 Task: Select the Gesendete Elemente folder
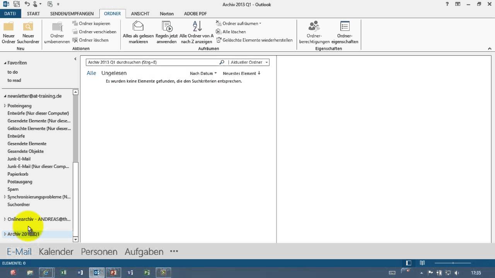27,144
